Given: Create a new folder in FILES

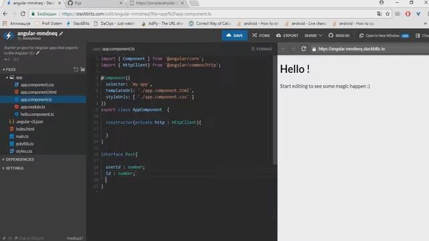Looking at the screenshot, I should coord(82,70).
